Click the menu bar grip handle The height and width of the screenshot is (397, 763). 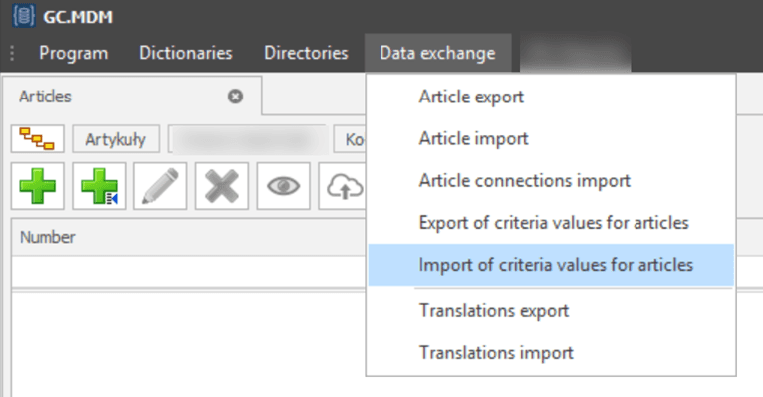[12, 53]
